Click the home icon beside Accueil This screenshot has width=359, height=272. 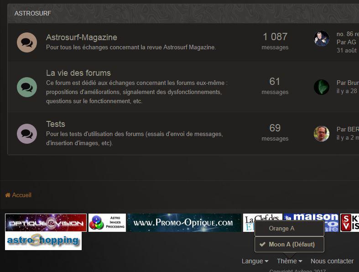(8, 195)
